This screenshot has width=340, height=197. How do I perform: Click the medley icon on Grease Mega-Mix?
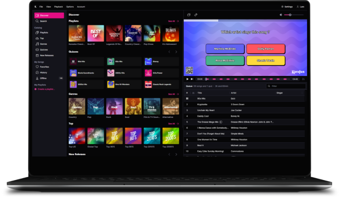point(221,122)
